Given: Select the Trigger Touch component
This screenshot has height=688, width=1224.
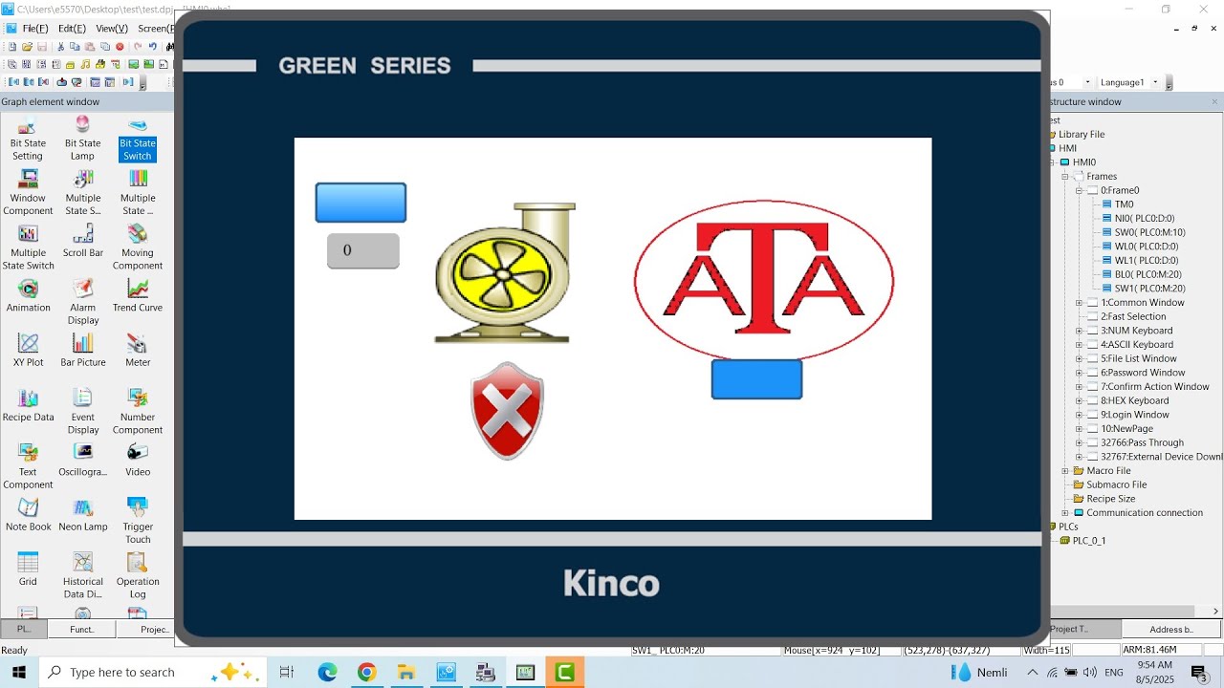Looking at the screenshot, I should (138, 520).
